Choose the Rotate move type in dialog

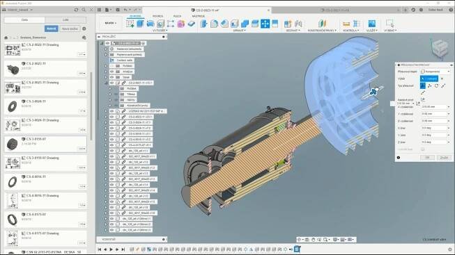click(x=436, y=85)
